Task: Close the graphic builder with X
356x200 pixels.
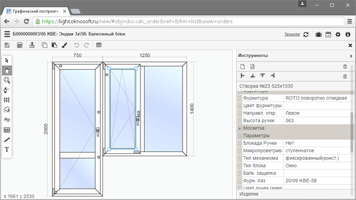Action: pyautogui.click(x=350, y=45)
